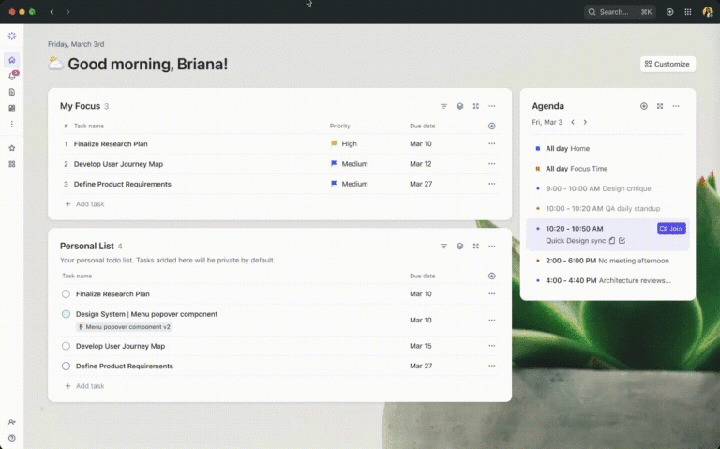Change High priority of Finalize Research Plan
The width and height of the screenshot is (720, 449).
tap(344, 143)
